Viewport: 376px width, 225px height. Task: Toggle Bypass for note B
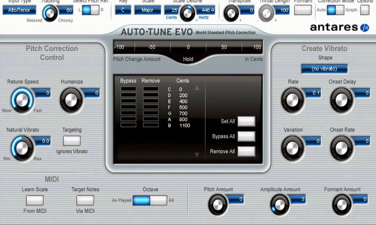click(128, 125)
